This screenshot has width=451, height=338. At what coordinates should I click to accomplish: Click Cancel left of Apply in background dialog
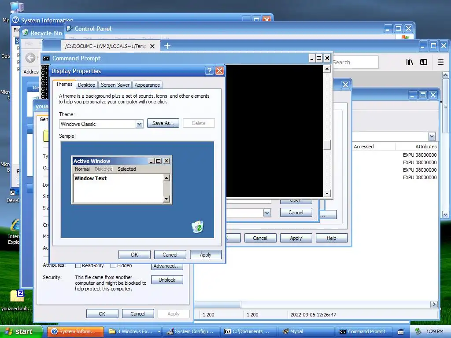tap(260, 238)
